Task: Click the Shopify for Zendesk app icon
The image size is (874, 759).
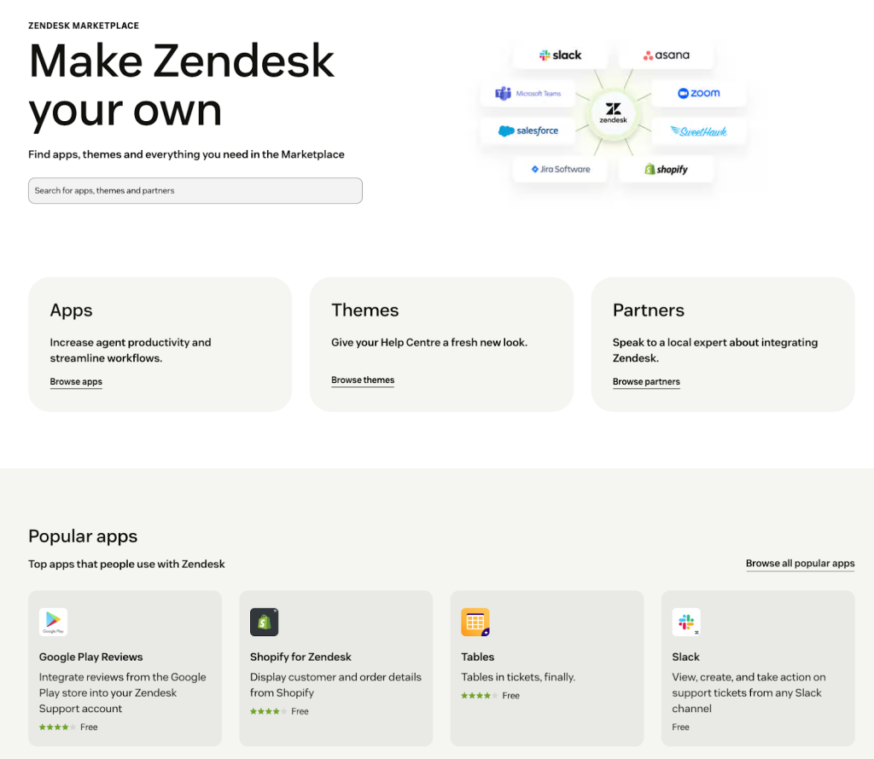Action: tap(264, 622)
